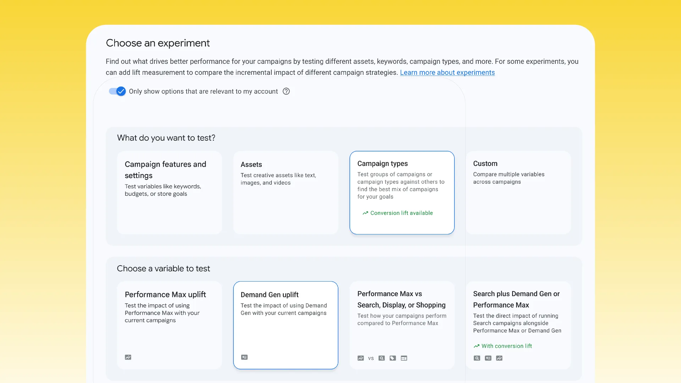Click Search icon in Search plus Demand Gen card

point(477,358)
